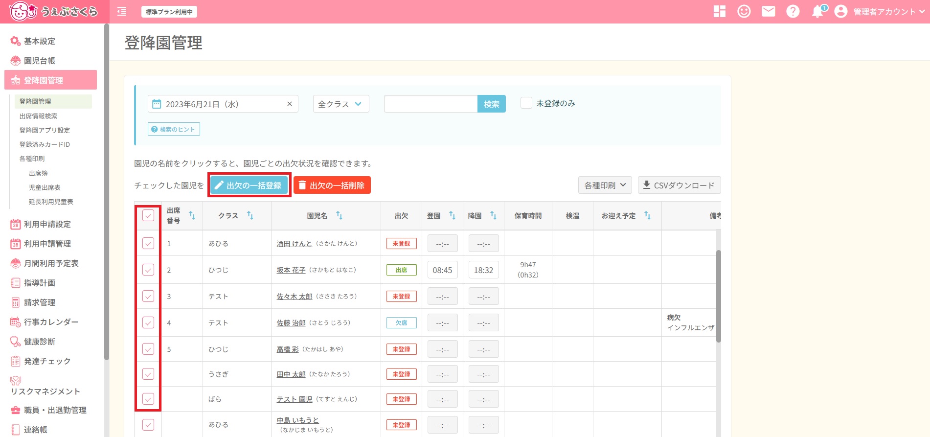The image size is (930, 437).
Task: Sort by お迎え予定 column arrows
Action: click(x=647, y=215)
